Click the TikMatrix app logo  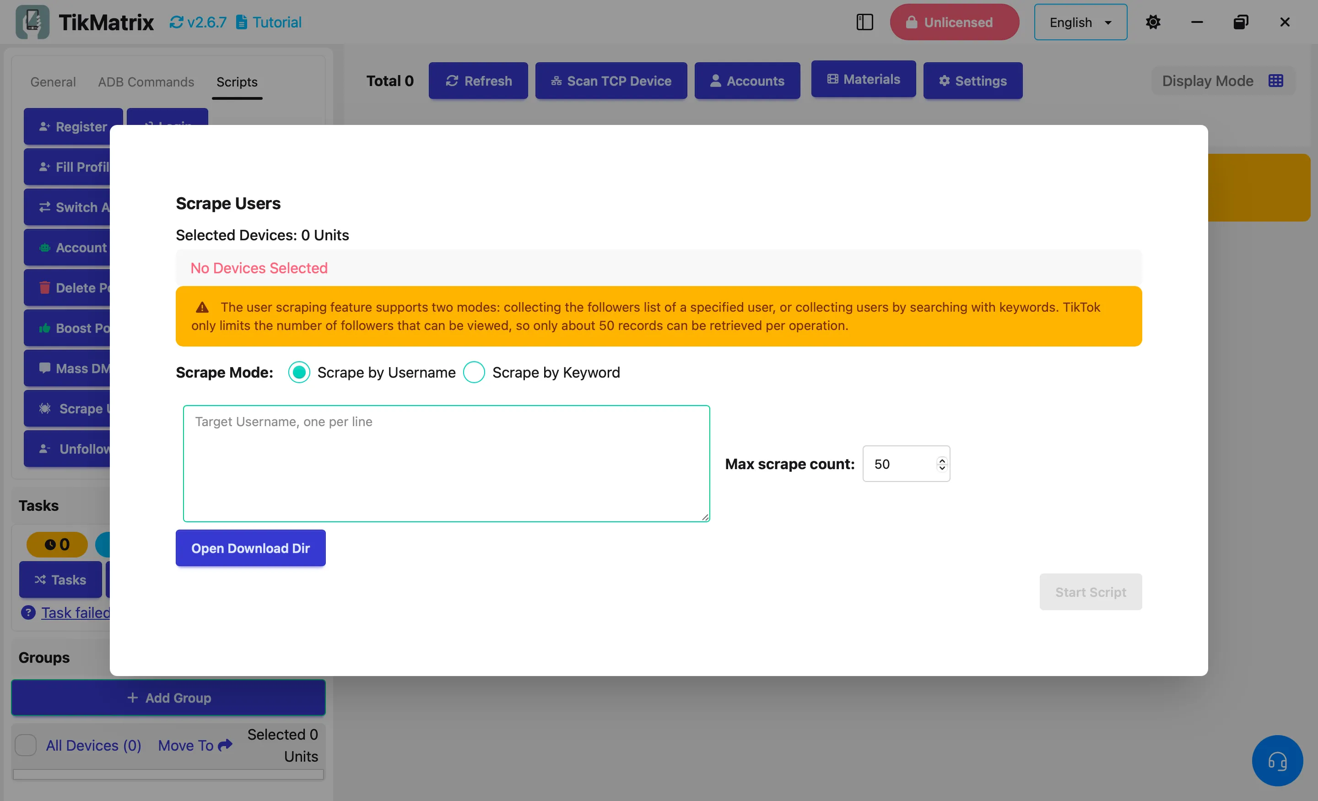(x=32, y=22)
